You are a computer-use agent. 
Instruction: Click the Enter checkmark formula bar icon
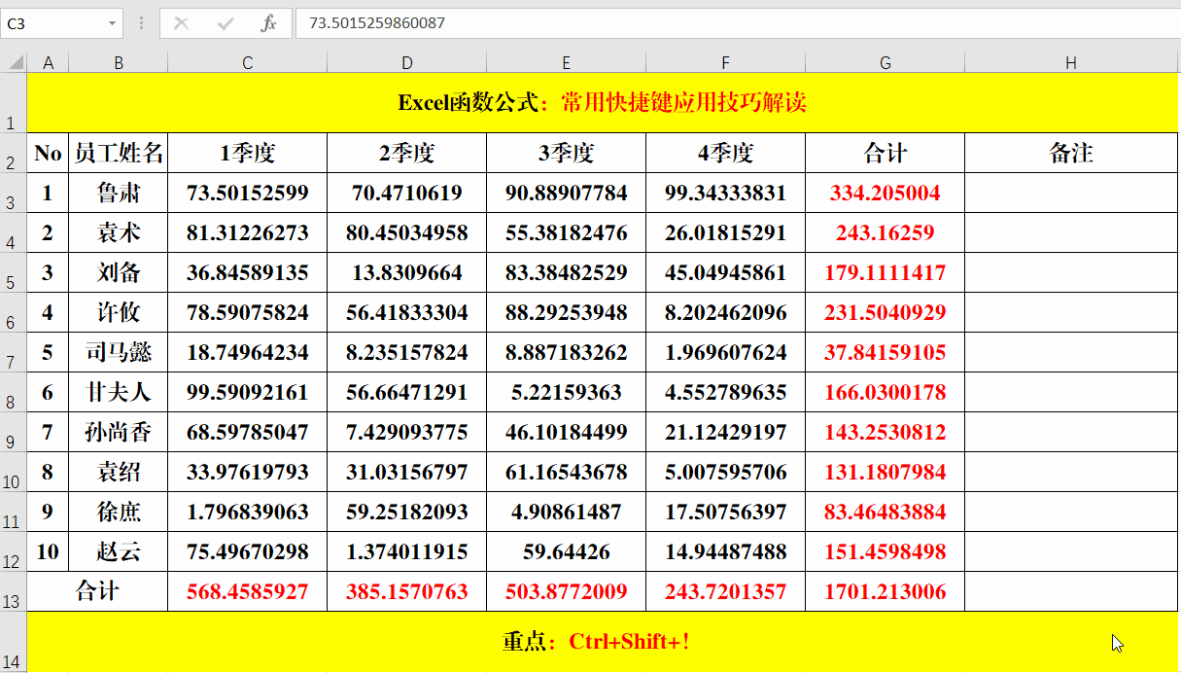coord(226,23)
